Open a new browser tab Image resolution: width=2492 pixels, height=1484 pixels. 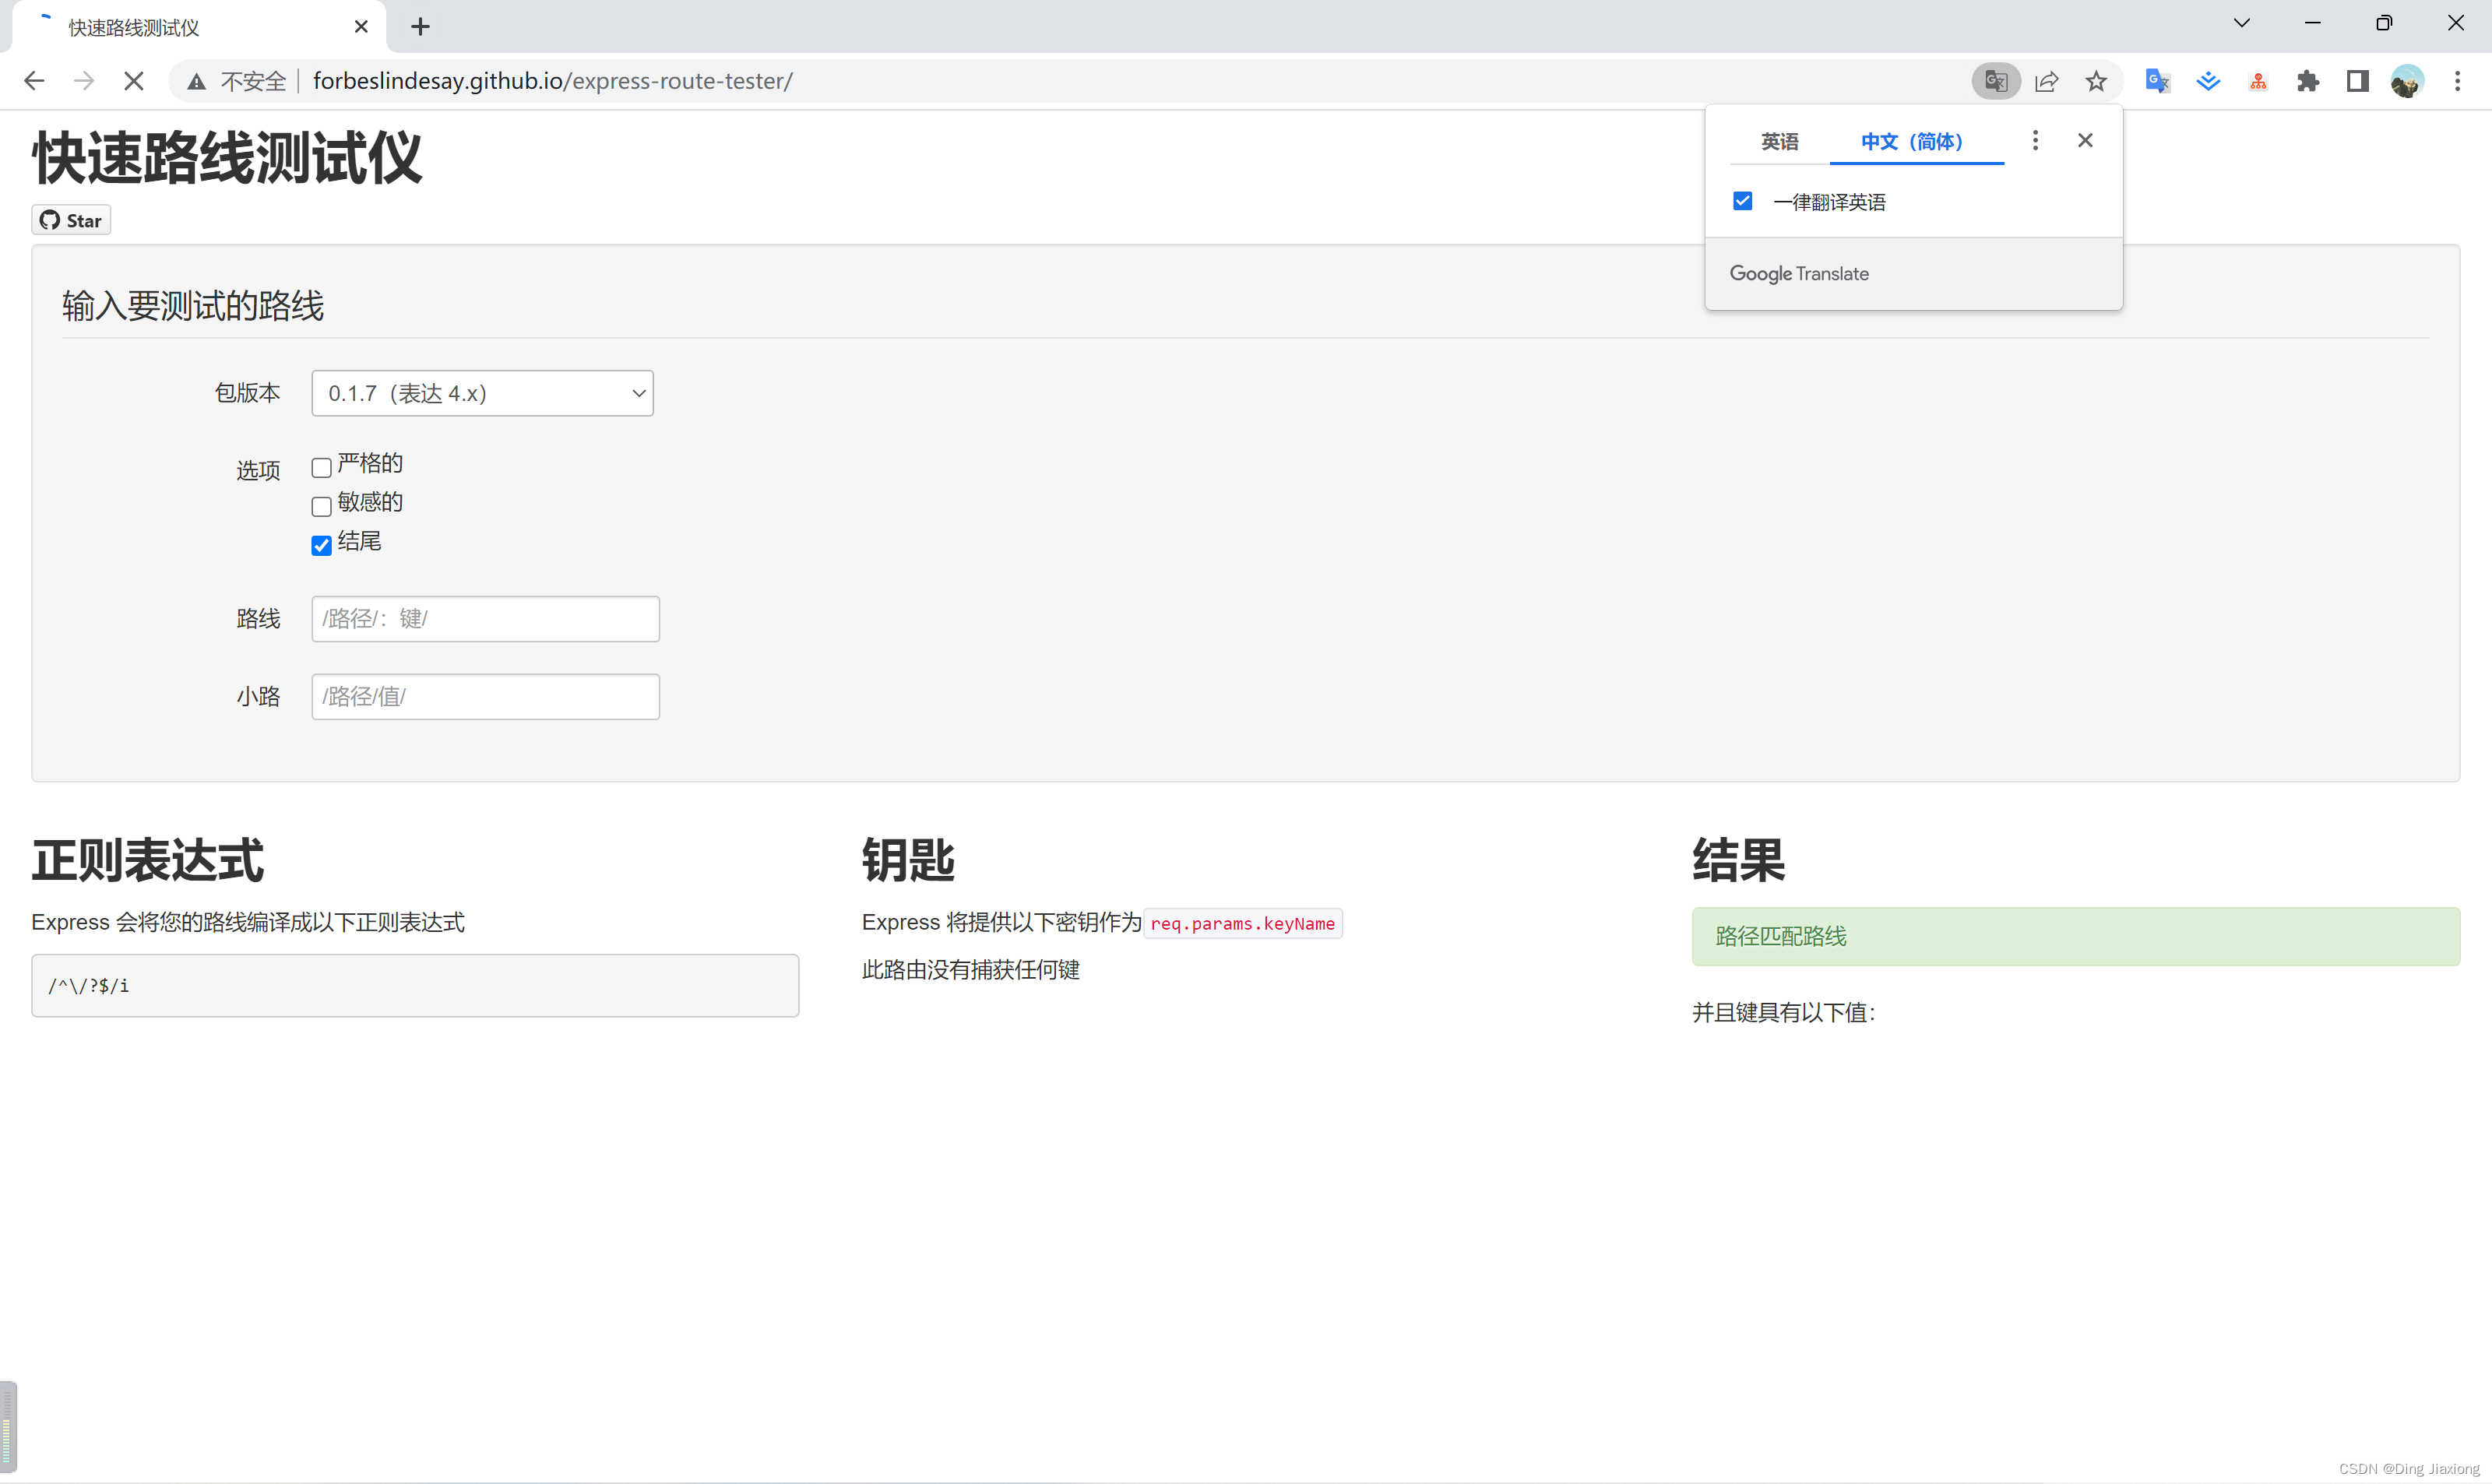point(420,27)
